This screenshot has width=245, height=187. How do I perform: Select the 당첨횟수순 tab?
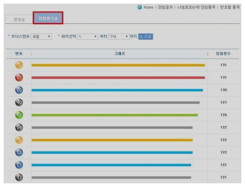(48, 18)
